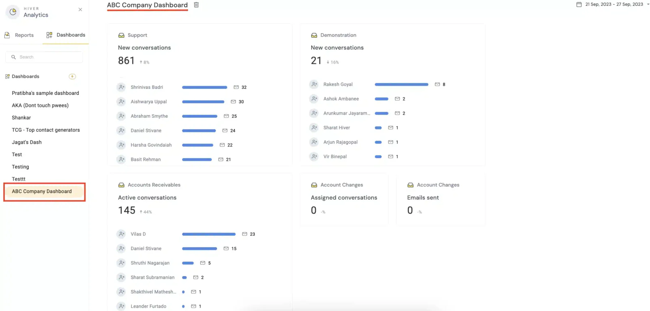Open the date range dropdown arrow
This screenshot has height=311, width=650.
[x=648, y=4]
